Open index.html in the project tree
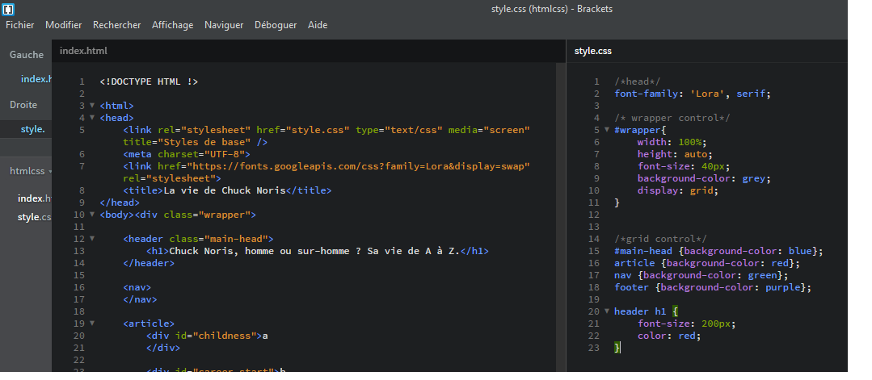The width and height of the screenshot is (872, 380). pos(34,198)
